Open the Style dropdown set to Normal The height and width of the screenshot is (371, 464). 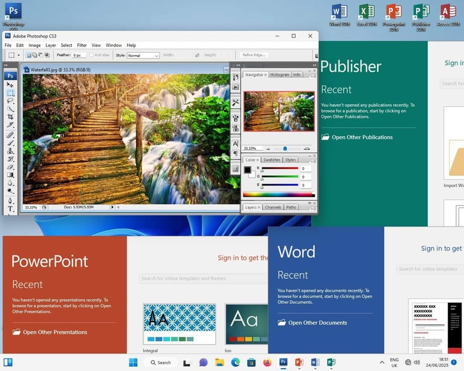click(x=143, y=56)
